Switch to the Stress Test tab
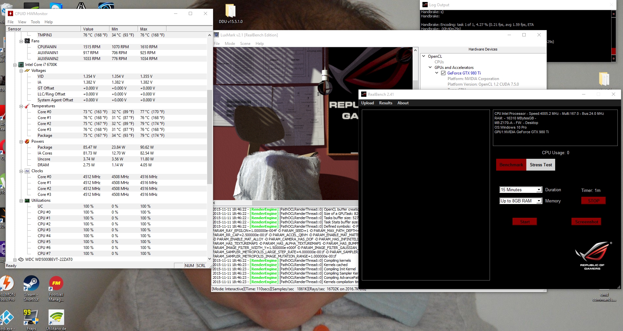This screenshot has height=331, width=623. [x=541, y=165]
